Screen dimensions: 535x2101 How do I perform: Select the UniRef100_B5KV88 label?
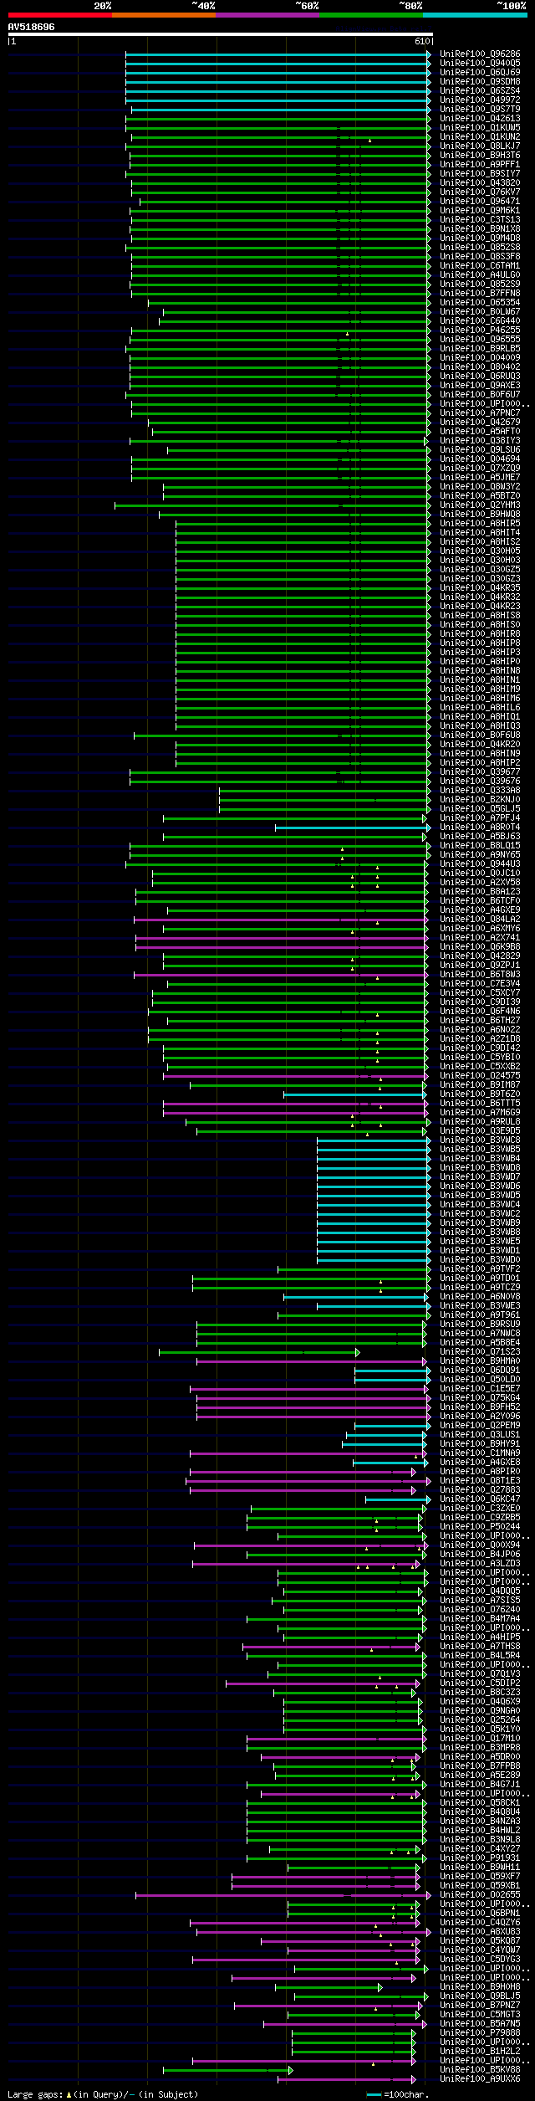click(x=480, y=2070)
